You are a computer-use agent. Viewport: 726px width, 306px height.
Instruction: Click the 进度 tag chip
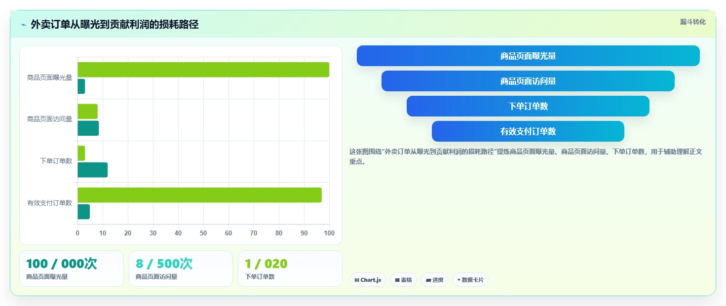pos(434,280)
